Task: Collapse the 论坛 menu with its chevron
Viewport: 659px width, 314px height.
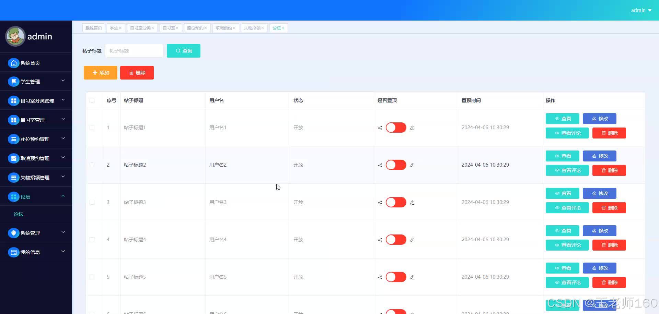Action: (x=63, y=196)
